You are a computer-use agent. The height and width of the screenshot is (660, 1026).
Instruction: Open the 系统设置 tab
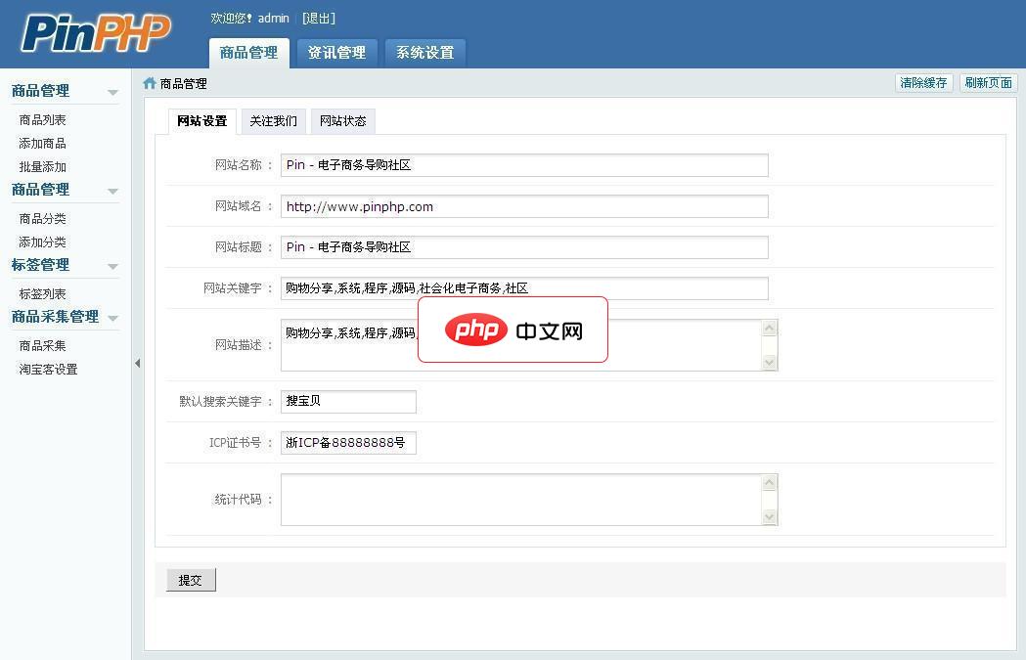(x=424, y=54)
